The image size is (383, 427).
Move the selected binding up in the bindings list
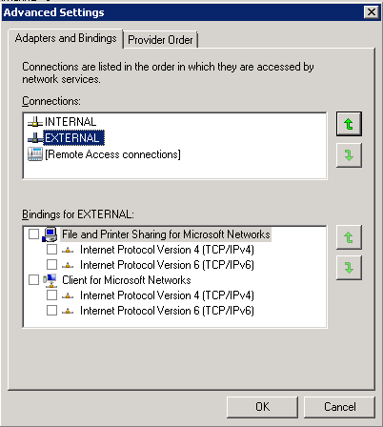pos(349,237)
